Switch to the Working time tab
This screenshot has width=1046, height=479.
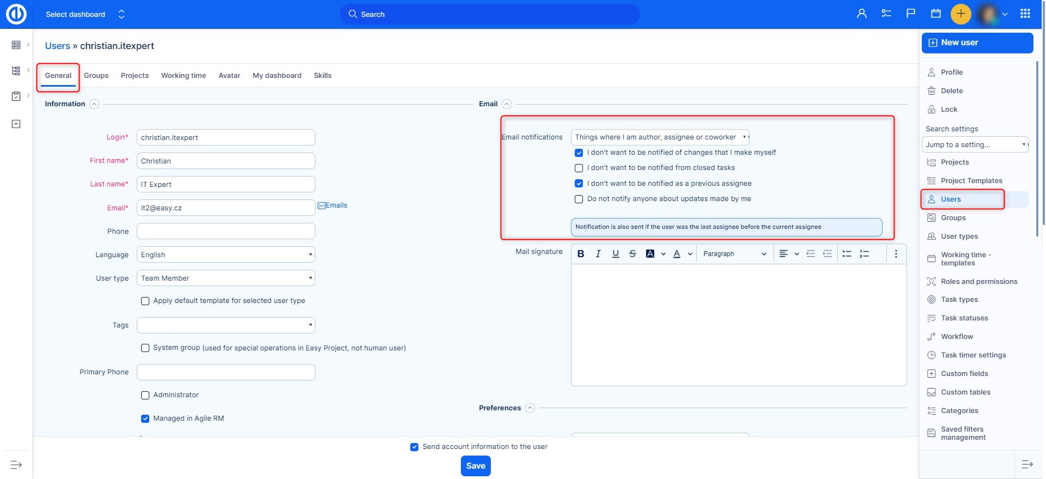click(183, 76)
